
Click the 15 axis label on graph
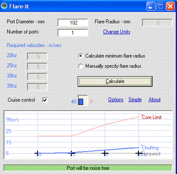point(8,143)
